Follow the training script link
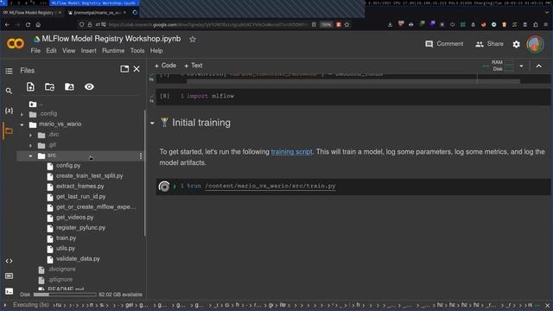The height and width of the screenshot is (311, 553). coord(291,152)
